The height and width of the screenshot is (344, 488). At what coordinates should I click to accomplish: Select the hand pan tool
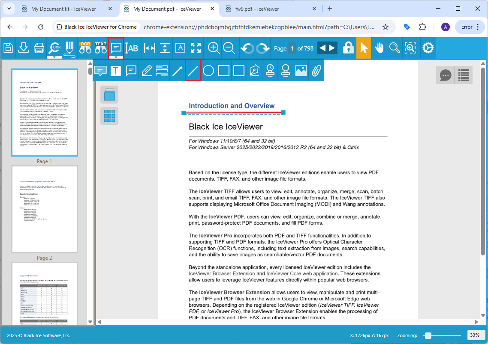(379, 48)
